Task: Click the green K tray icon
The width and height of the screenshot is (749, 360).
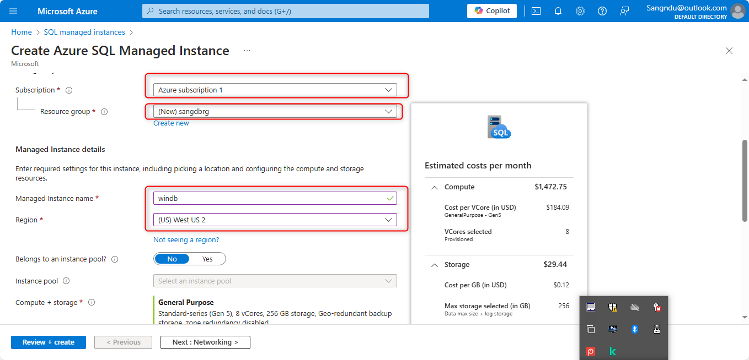Action: coord(613,351)
